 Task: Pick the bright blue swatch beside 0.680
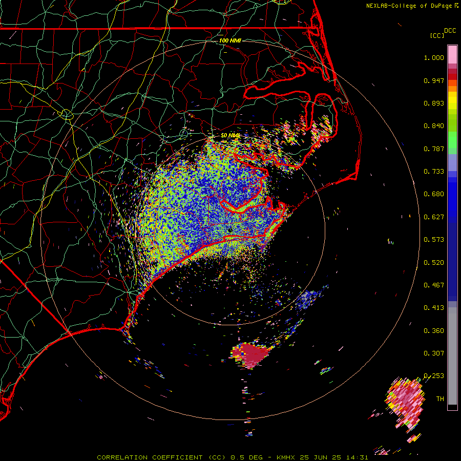click(x=452, y=196)
